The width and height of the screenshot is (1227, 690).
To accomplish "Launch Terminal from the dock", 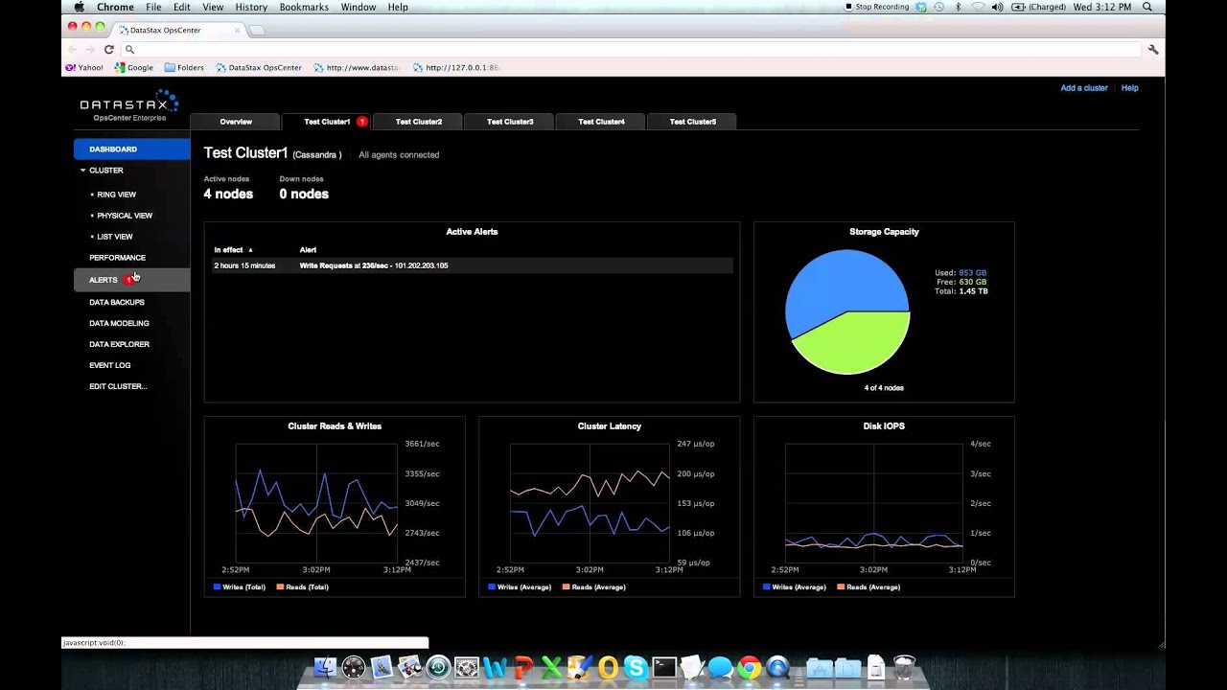I will [x=664, y=668].
